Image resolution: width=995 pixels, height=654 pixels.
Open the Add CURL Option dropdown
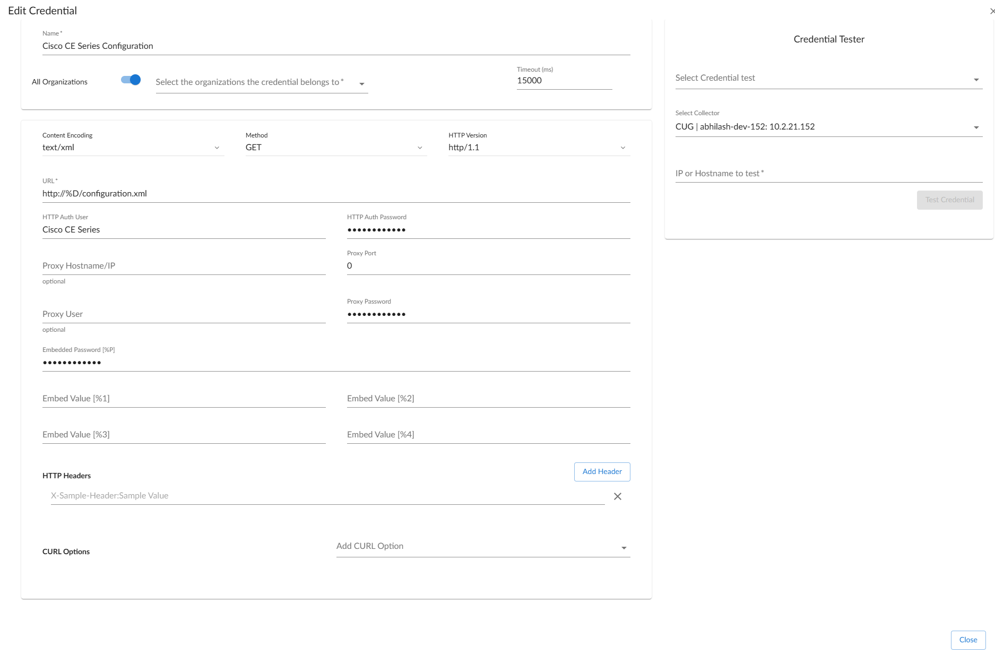pyautogui.click(x=482, y=547)
